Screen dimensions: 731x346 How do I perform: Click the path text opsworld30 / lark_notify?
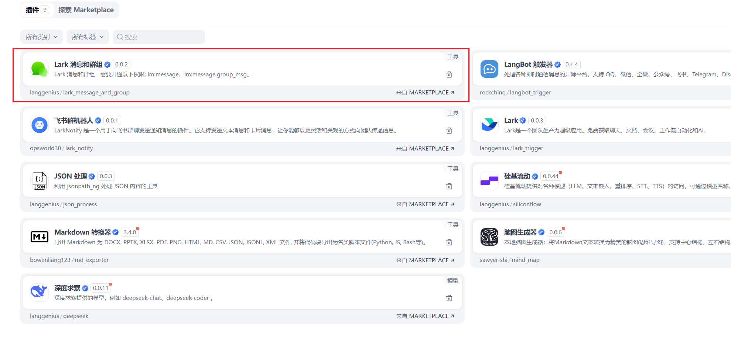[x=61, y=148]
